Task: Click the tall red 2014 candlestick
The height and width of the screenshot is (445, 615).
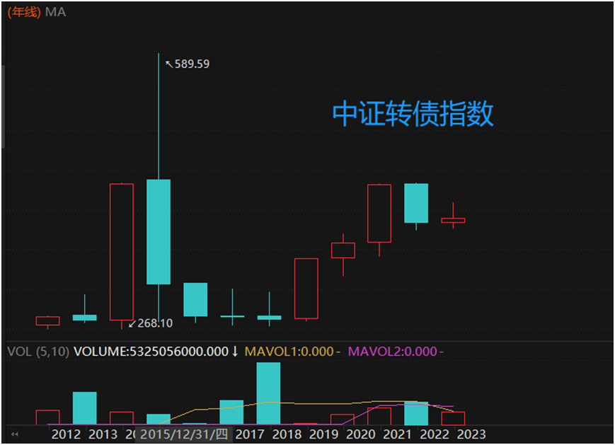Action: pos(122,252)
